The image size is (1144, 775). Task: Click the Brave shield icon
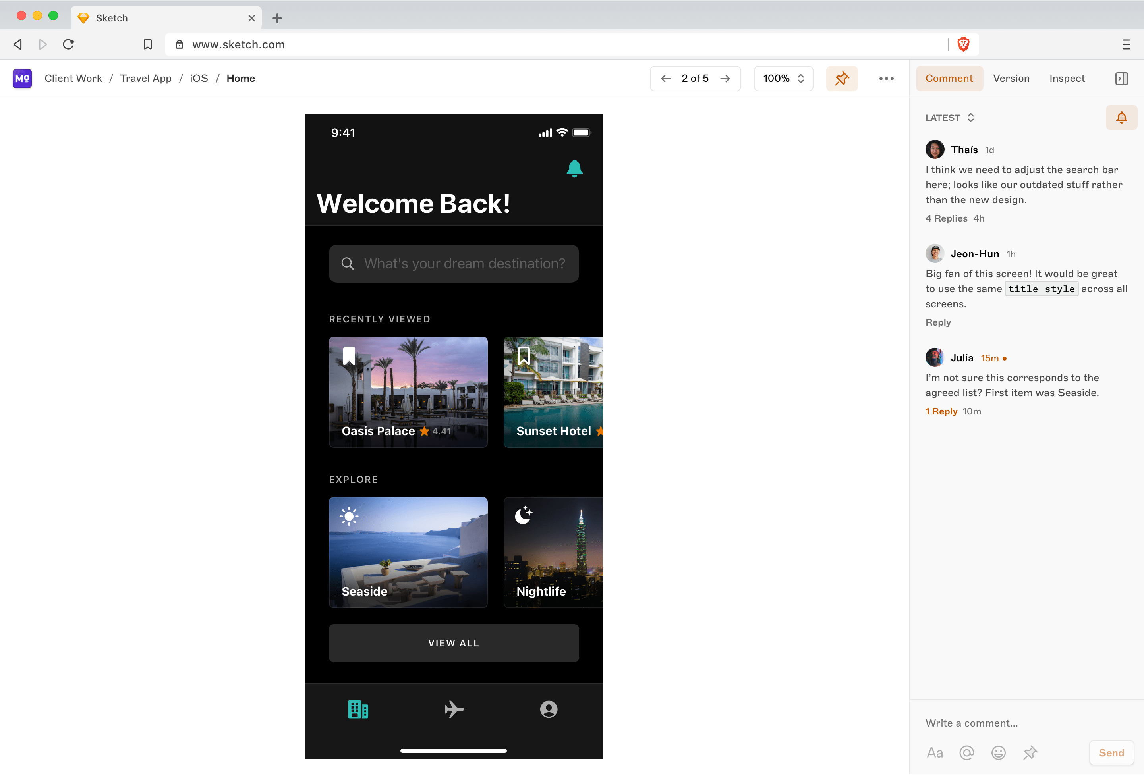coord(963,45)
